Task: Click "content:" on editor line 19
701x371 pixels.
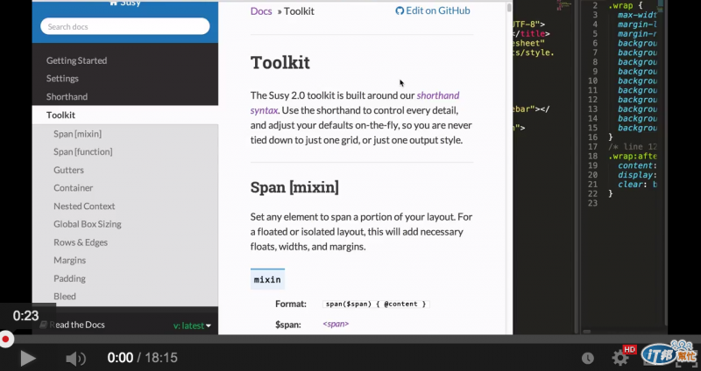Action: tap(637, 165)
